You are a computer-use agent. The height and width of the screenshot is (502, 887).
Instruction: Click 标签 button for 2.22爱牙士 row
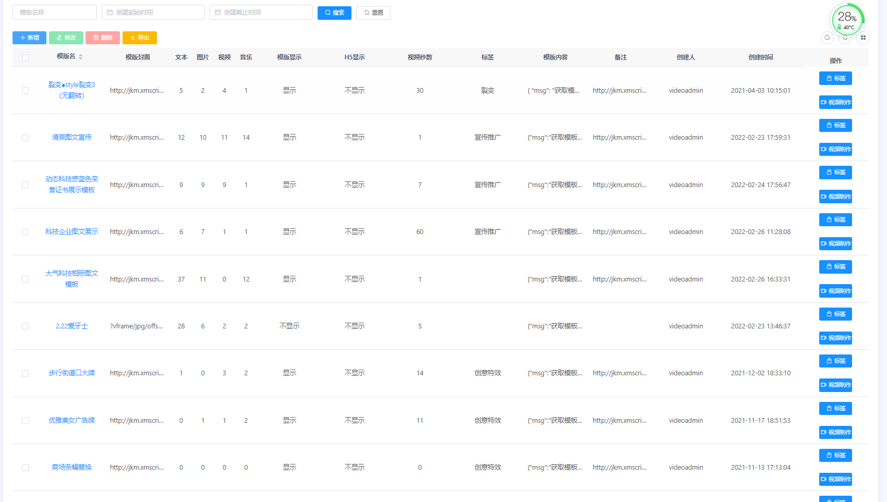click(x=835, y=314)
